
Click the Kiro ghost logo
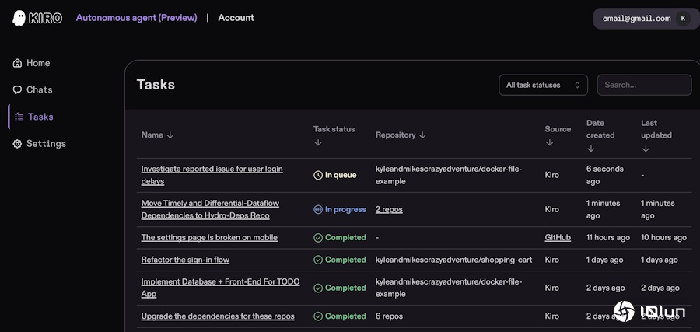pos(19,18)
